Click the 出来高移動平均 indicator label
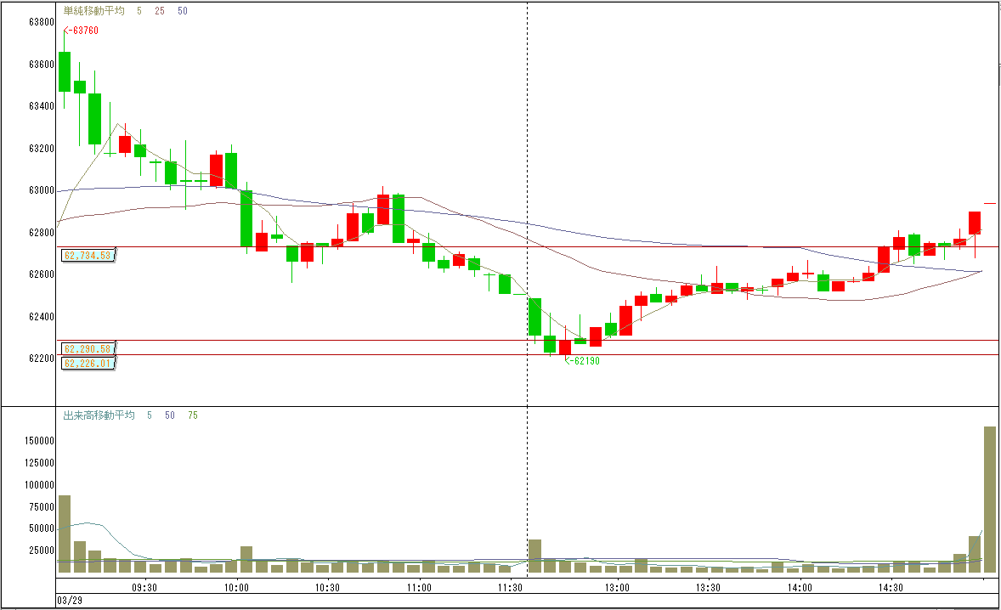Image resolution: width=1001 pixels, height=610 pixels. coord(99,415)
